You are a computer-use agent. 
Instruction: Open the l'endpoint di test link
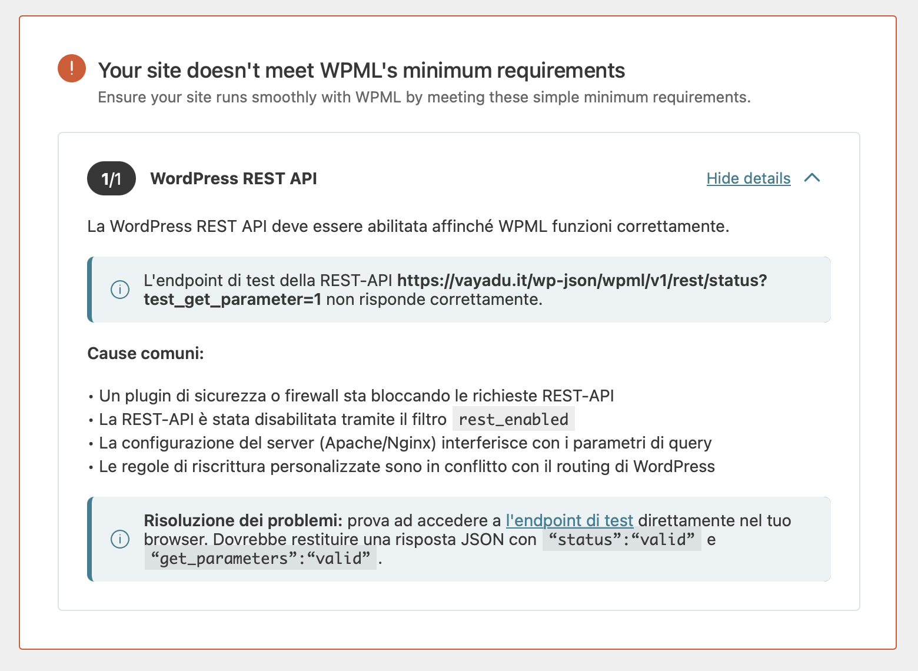coord(569,520)
